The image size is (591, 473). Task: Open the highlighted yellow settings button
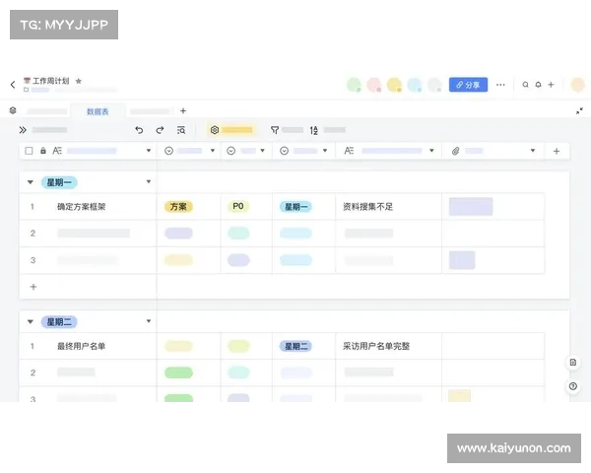click(231, 130)
